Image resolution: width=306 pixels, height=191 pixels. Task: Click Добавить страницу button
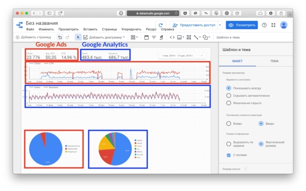tap(34, 37)
